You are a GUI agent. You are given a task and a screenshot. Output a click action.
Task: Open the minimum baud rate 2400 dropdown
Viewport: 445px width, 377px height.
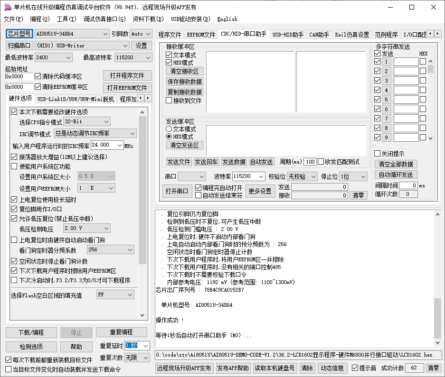click(x=54, y=57)
